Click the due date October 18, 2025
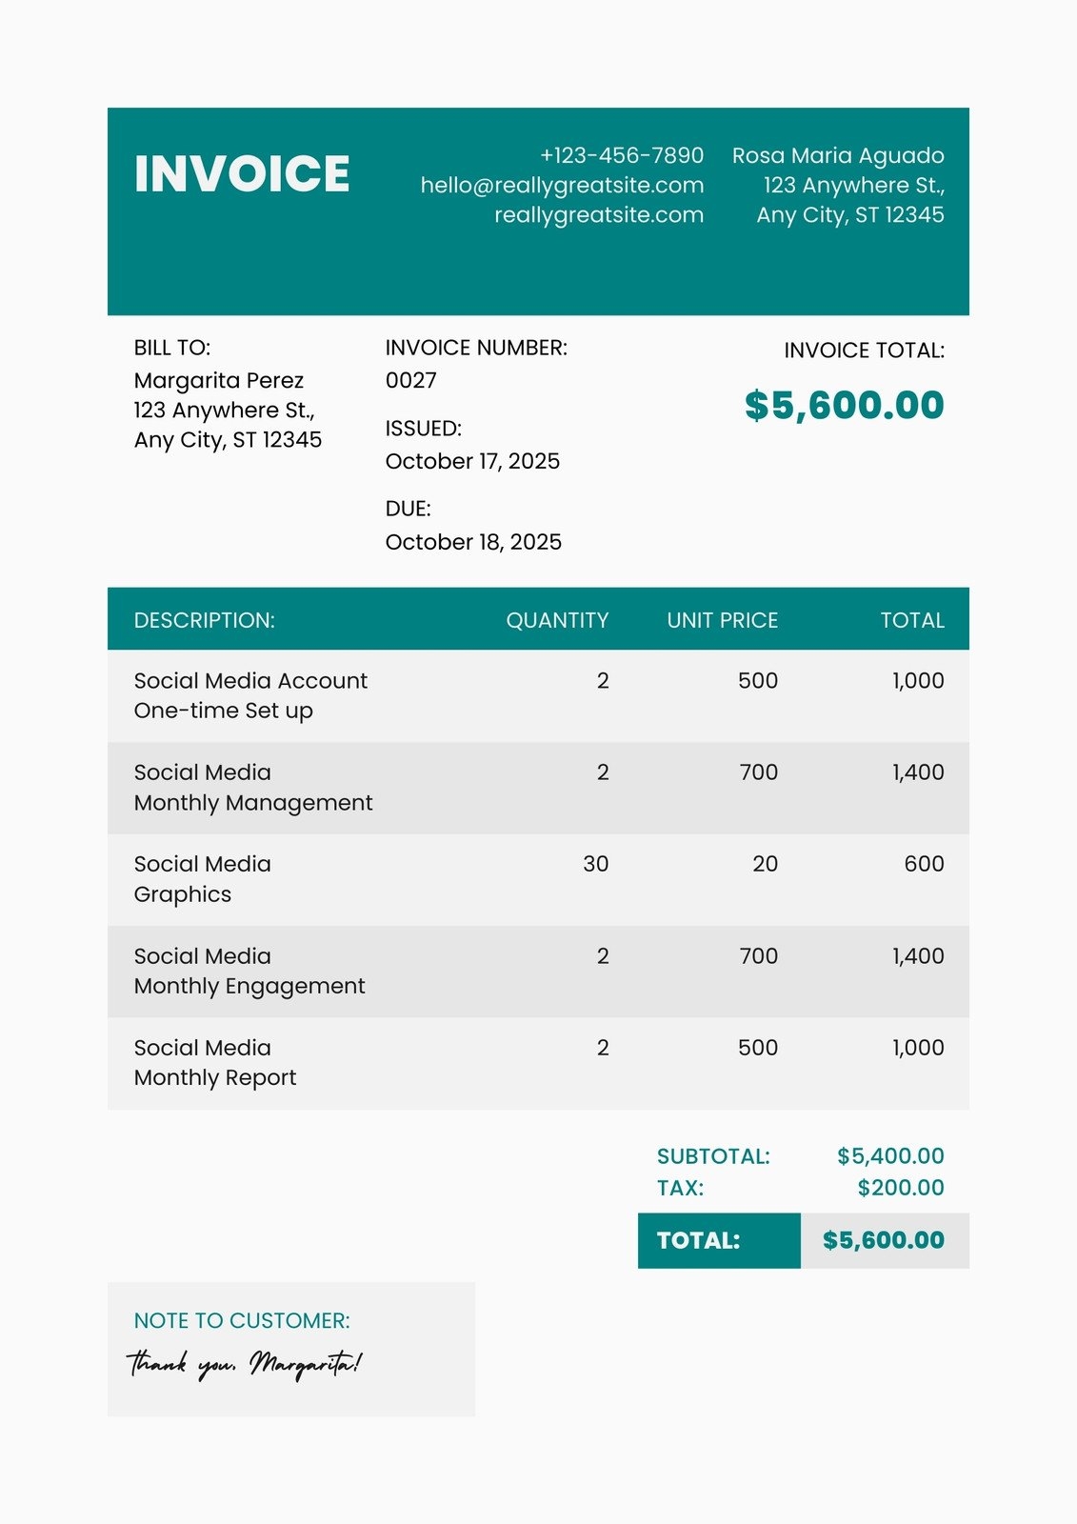The height and width of the screenshot is (1524, 1077). [473, 542]
